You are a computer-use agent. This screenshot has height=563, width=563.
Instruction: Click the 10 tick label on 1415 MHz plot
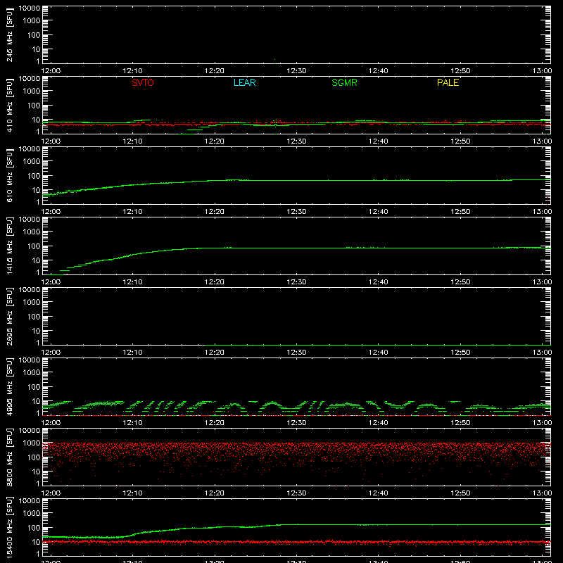(36, 260)
